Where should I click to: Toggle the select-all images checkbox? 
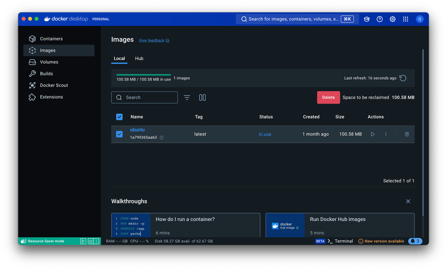click(x=119, y=117)
